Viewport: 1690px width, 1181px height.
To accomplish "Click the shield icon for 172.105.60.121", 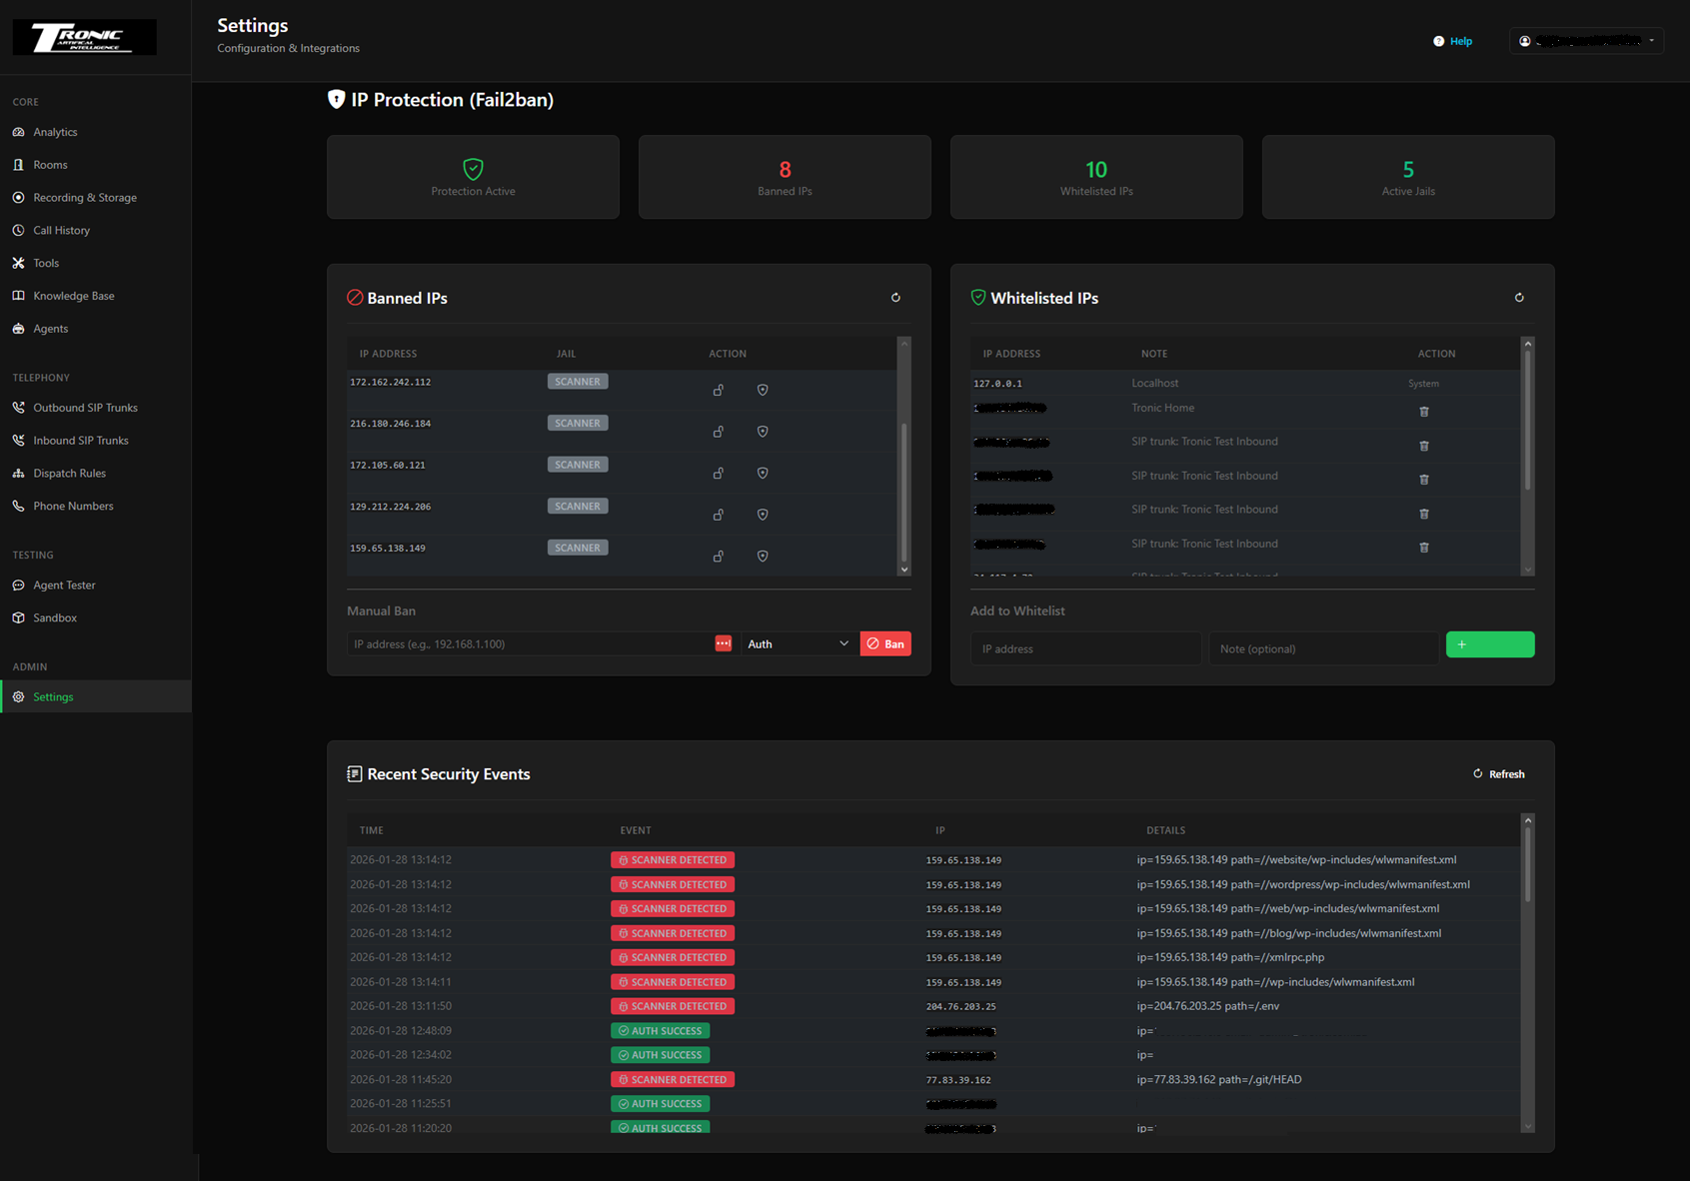I will (x=763, y=473).
